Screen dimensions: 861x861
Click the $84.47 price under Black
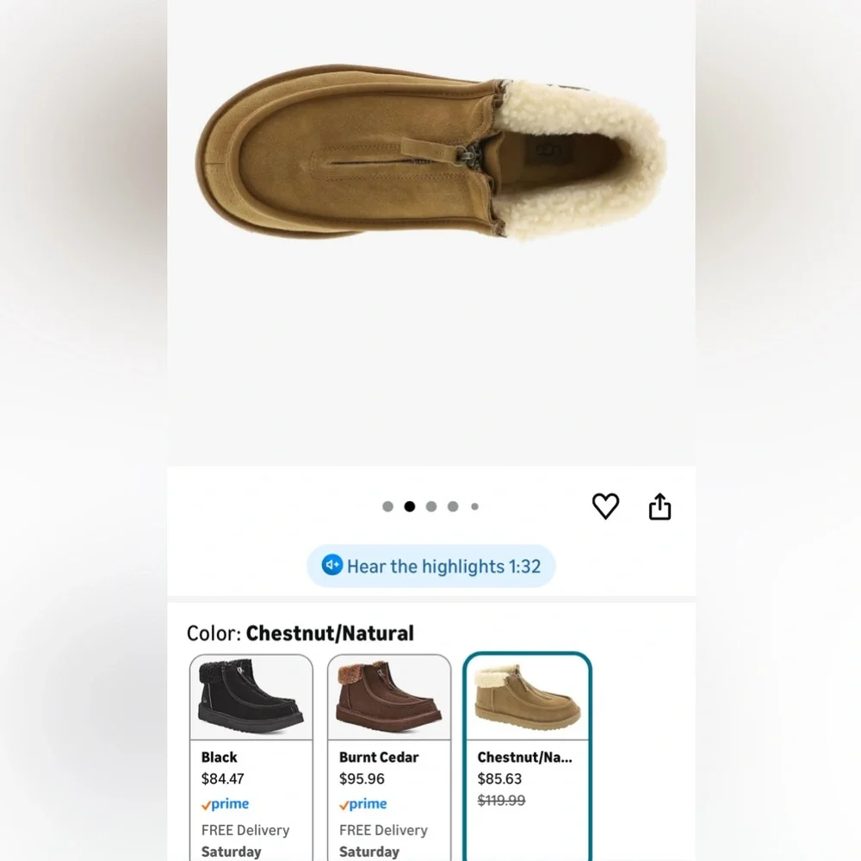pos(221,778)
